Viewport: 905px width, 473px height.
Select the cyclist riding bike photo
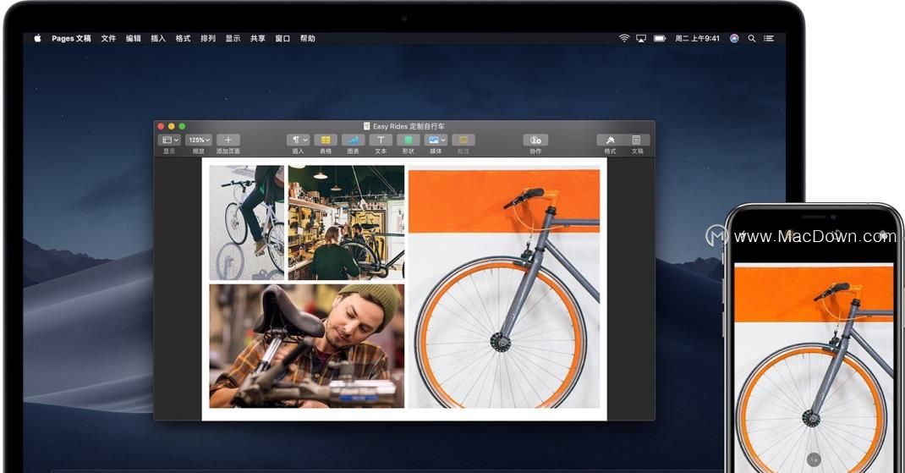(x=247, y=223)
